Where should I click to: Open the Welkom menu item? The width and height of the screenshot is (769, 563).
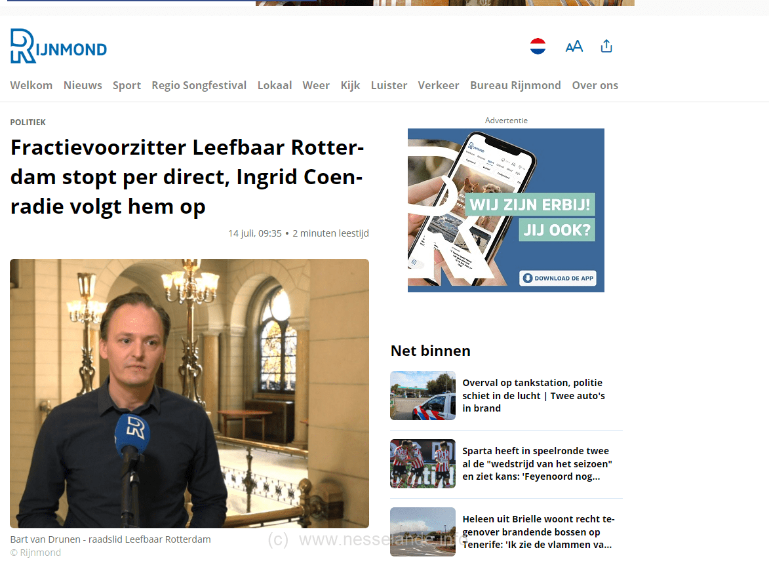coord(31,85)
